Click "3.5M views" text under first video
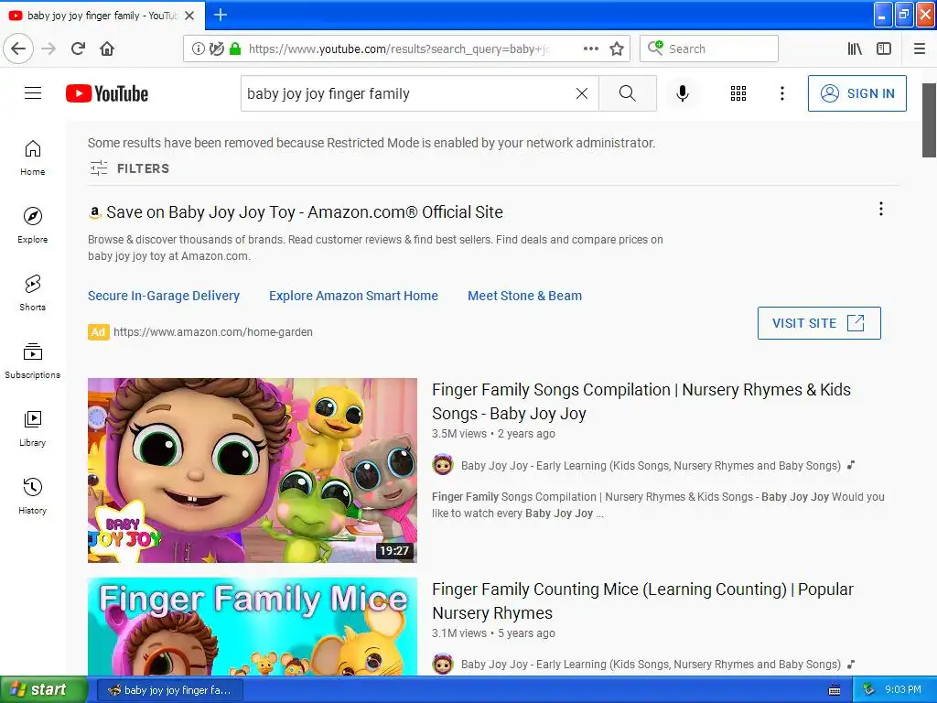 click(459, 434)
